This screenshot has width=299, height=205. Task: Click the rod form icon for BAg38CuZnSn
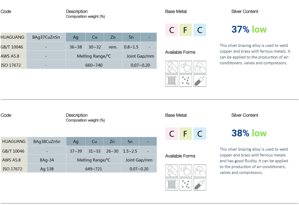click(172, 171)
